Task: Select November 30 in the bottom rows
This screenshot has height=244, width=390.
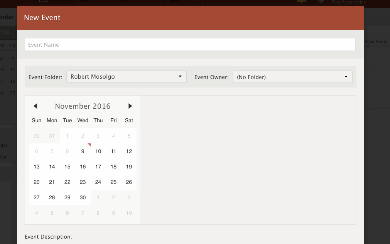Action: [x=83, y=197]
